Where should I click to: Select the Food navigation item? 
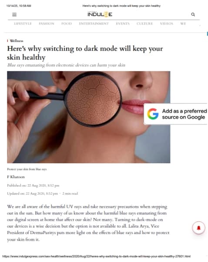(67, 24)
